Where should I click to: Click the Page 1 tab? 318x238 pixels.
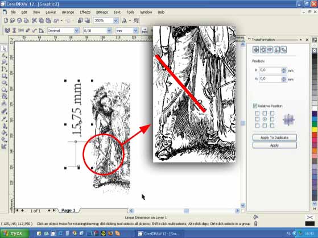tap(68, 211)
